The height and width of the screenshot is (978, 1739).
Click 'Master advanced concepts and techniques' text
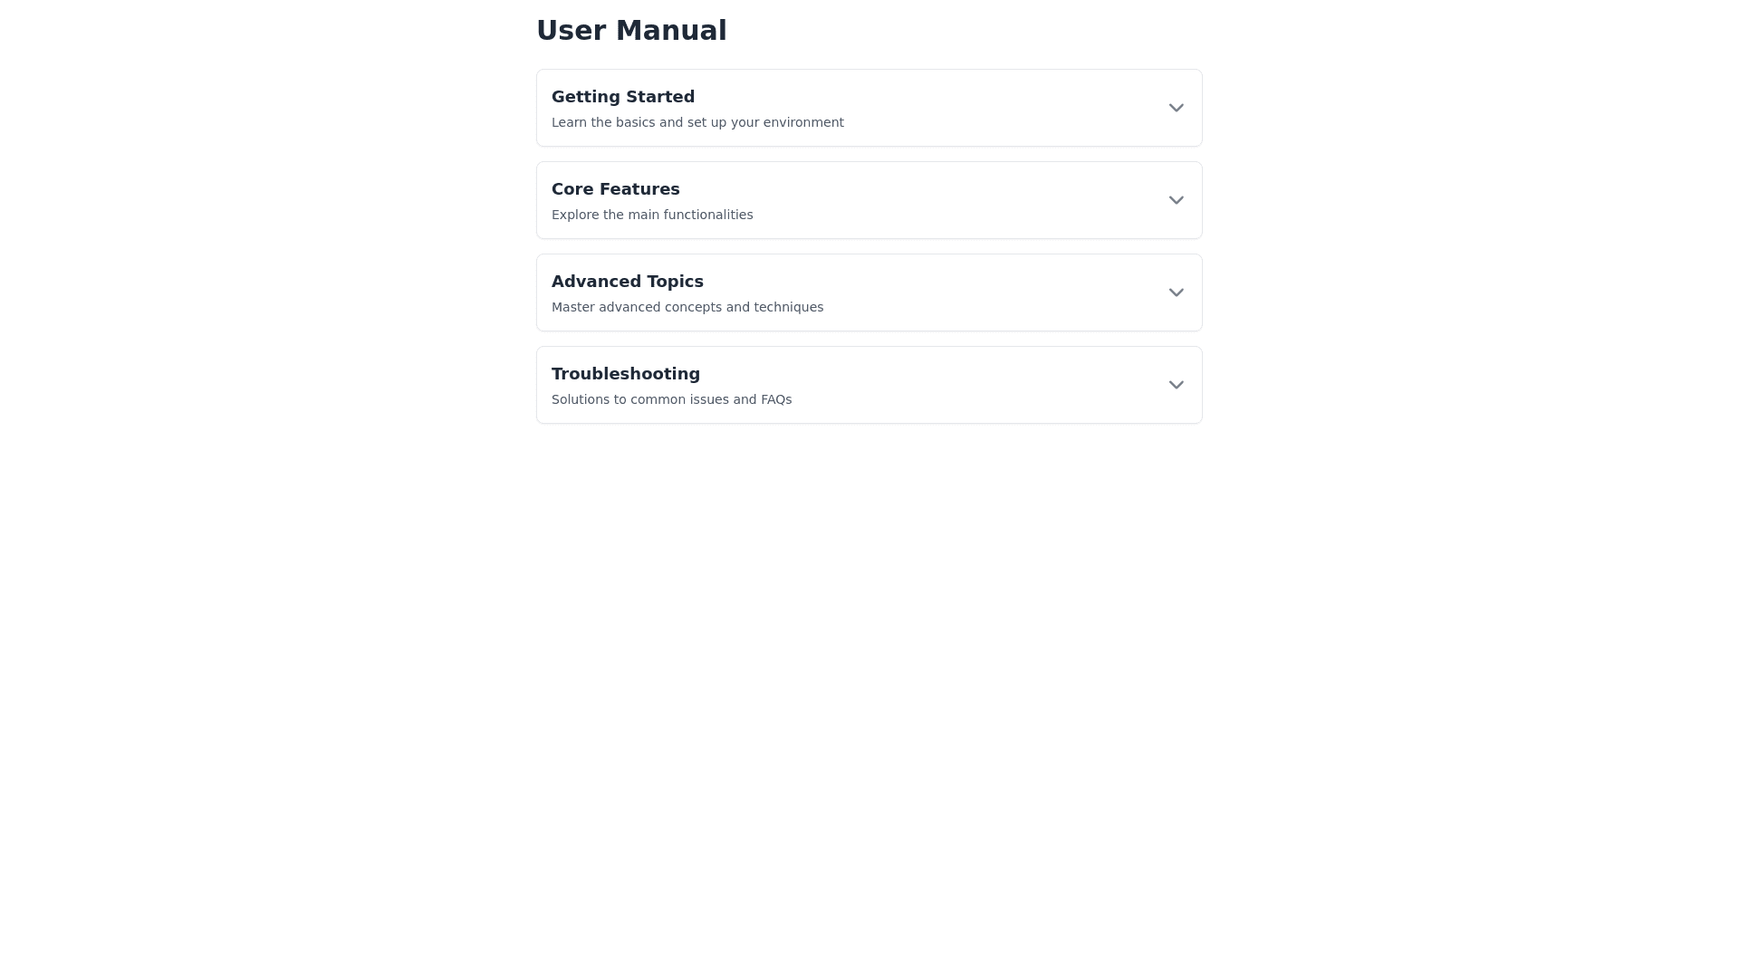687,307
